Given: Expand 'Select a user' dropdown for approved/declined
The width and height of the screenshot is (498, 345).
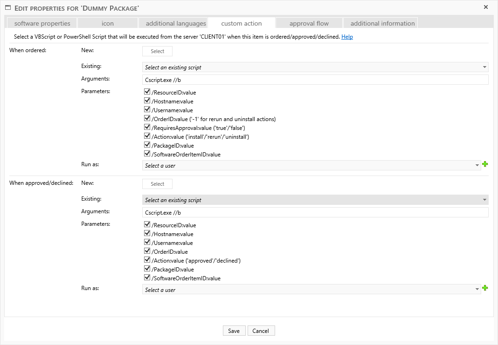Looking at the screenshot, I should click(311, 290).
